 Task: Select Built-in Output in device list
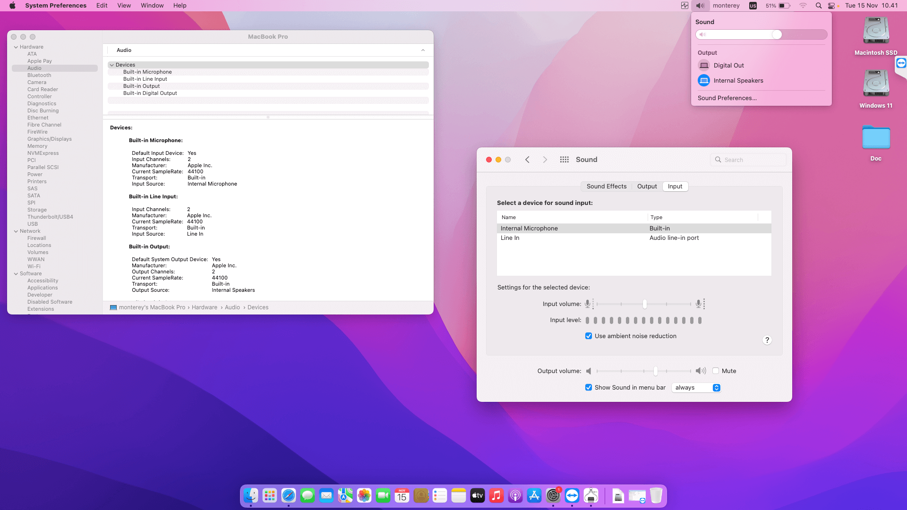tap(141, 86)
